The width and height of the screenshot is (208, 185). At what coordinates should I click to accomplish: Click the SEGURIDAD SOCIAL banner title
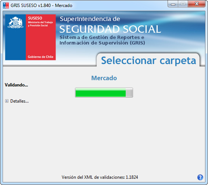(110, 29)
